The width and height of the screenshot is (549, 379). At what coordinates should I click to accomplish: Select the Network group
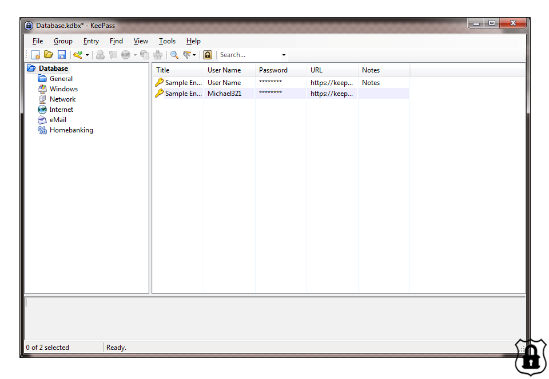coord(63,99)
